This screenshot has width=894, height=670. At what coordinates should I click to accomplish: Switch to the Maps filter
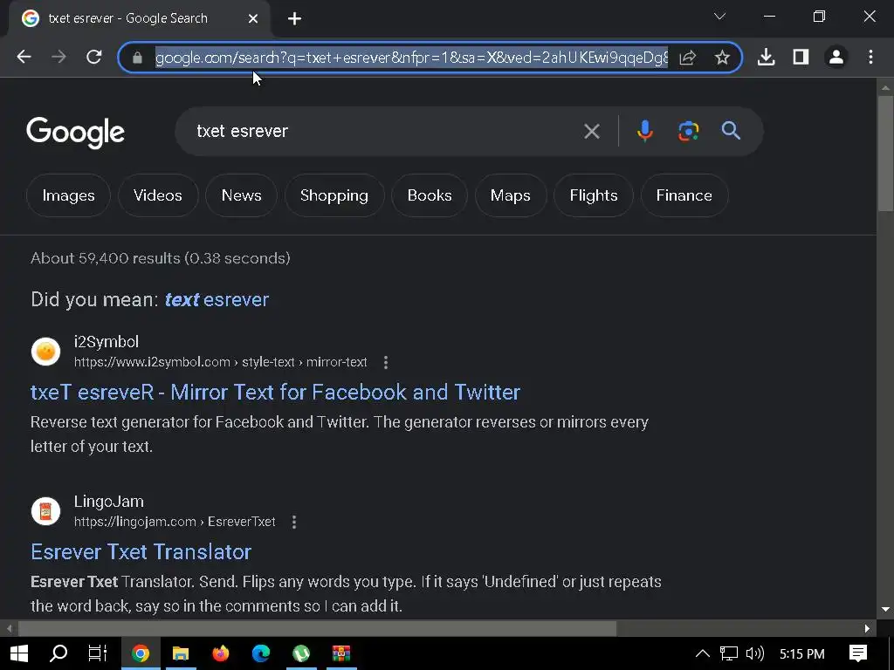click(510, 195)
